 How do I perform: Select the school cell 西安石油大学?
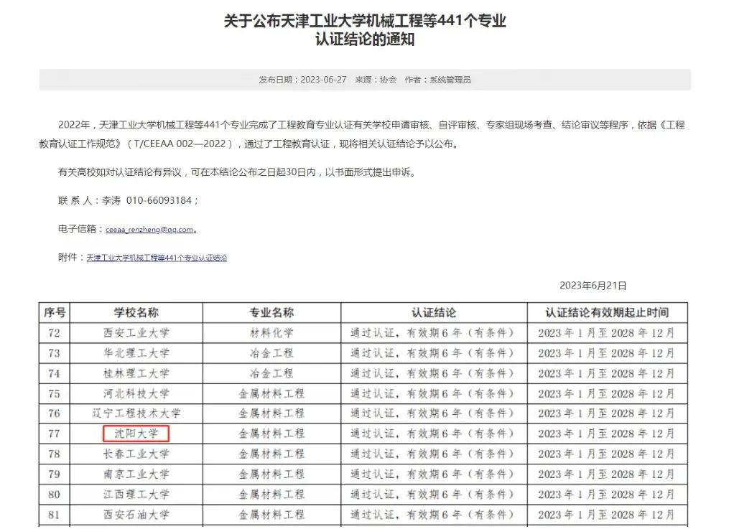(136, 515)
